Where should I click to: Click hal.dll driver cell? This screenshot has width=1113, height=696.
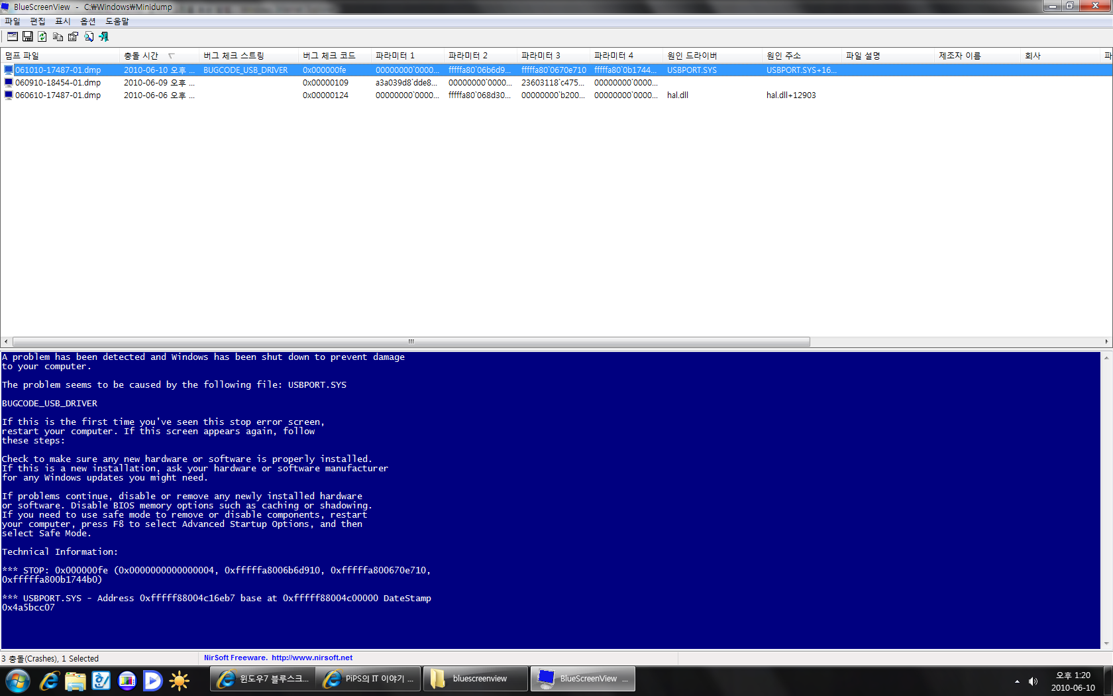pyautogui.click(x=678, y=95)
